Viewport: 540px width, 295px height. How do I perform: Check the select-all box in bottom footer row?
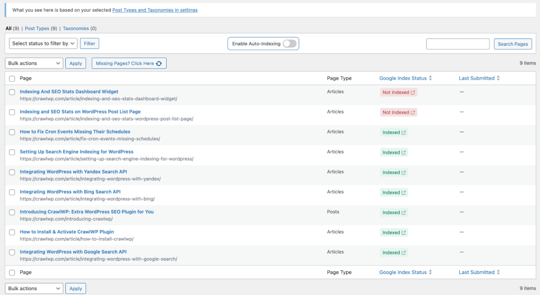[x=12, y=273]
